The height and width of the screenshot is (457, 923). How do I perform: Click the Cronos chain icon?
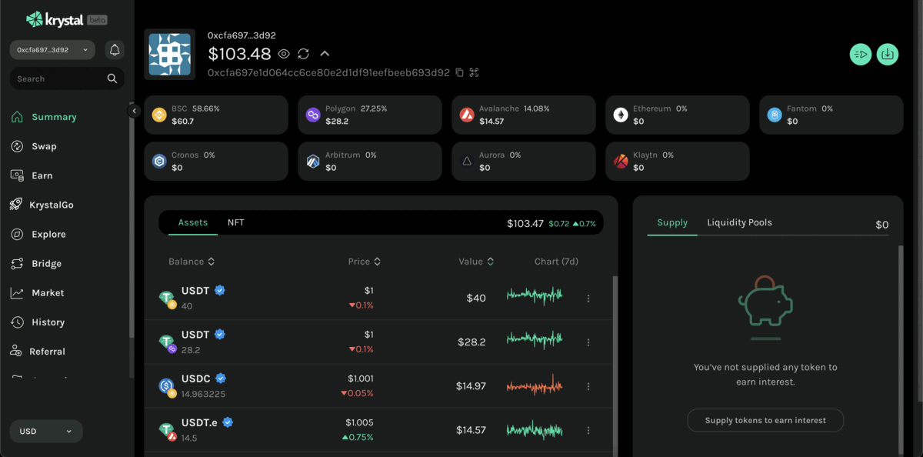coord(159,162)
